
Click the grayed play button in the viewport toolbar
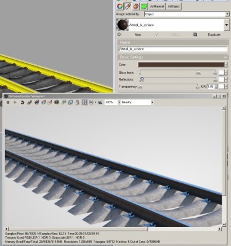[x=15, y=102]
